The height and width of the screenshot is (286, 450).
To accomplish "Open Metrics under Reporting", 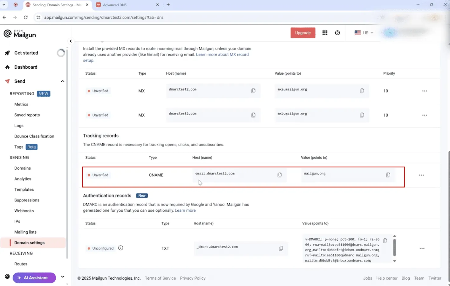I will [x=21, y=104].
